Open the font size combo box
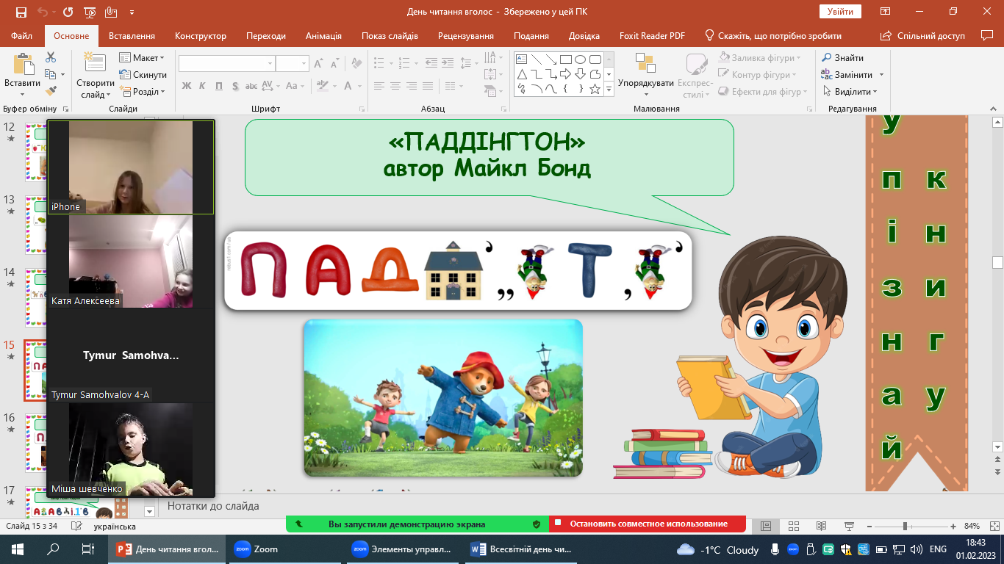1004x564 pixels. pos(292,64)
